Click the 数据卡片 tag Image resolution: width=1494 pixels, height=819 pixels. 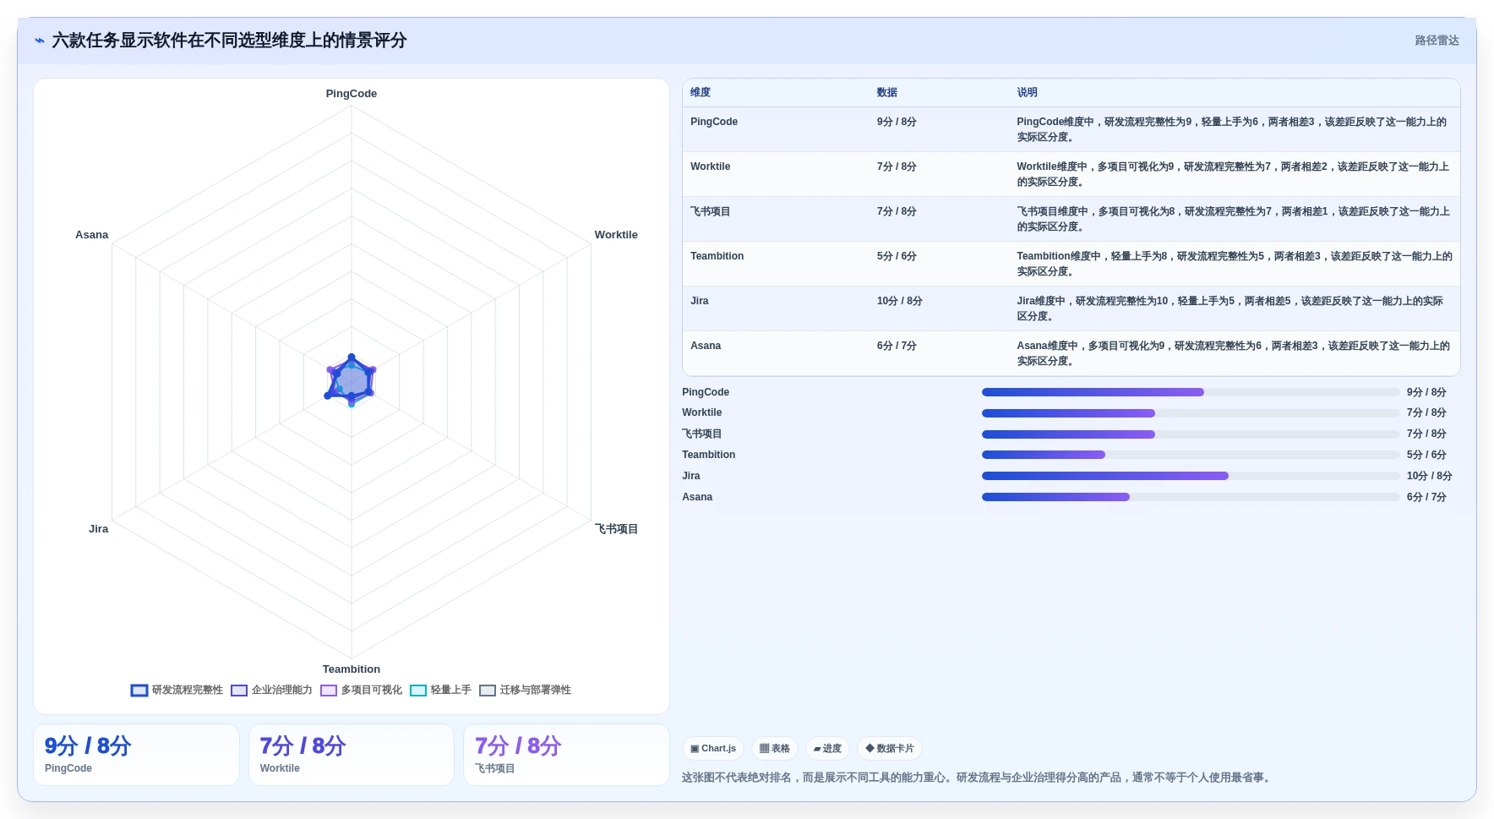pyautogui.click(x=890, y=749)
